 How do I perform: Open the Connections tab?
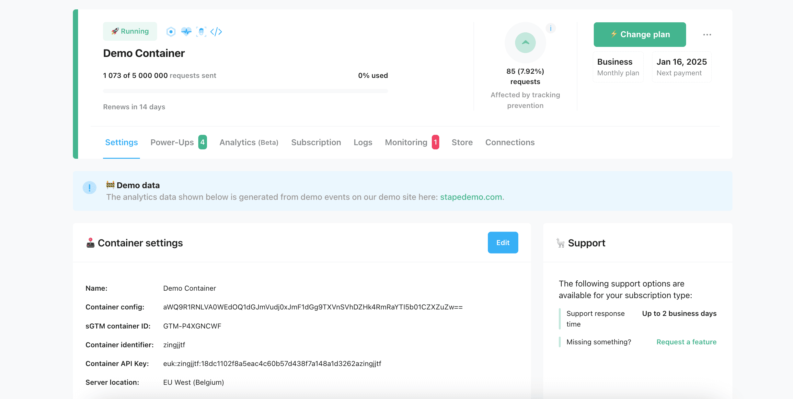[510, 142]
